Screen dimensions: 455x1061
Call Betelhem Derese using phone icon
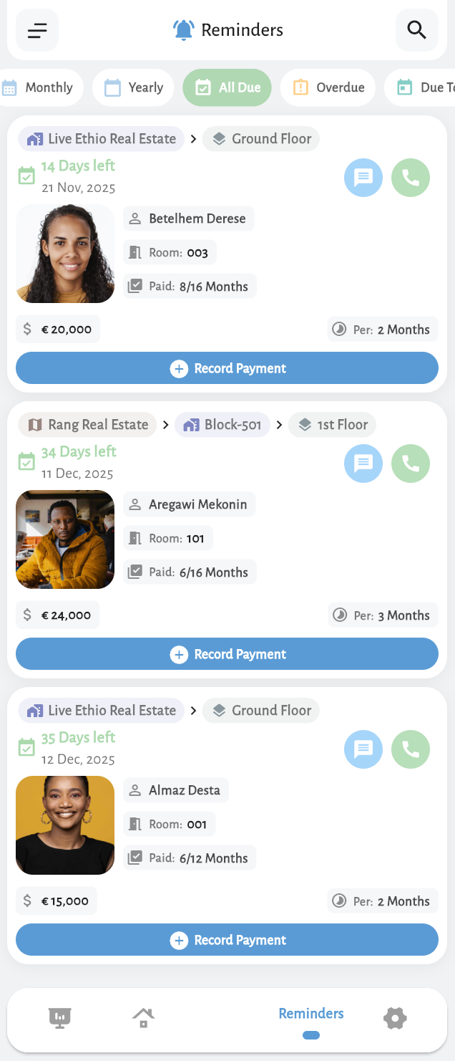tap(411, 177)
